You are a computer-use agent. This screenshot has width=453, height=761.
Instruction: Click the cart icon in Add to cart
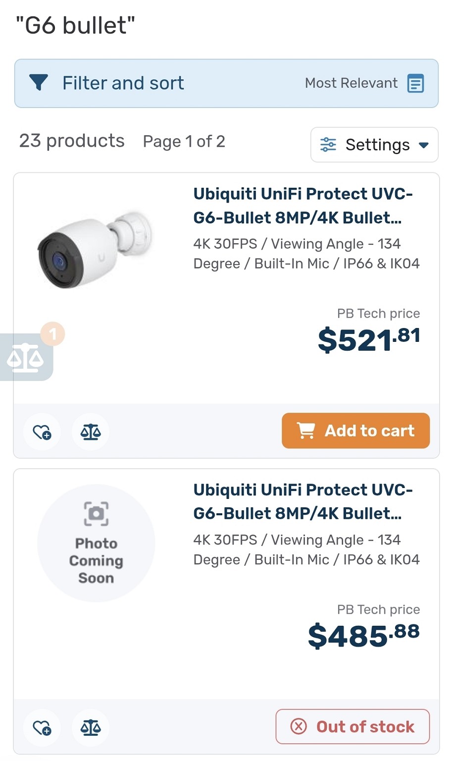coord(305,431)
